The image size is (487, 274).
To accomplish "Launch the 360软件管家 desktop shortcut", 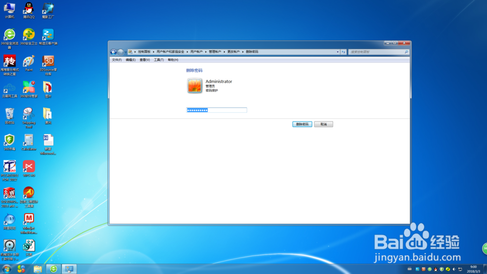I will coord(29,90).
